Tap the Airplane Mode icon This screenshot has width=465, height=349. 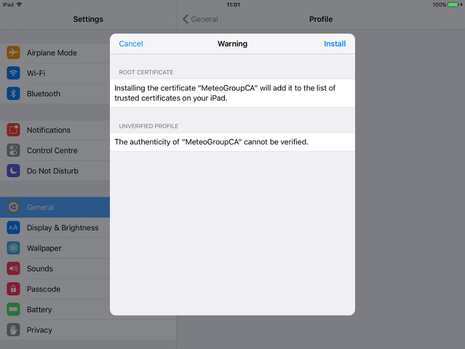pyautogui.click(x=14, y=53)
